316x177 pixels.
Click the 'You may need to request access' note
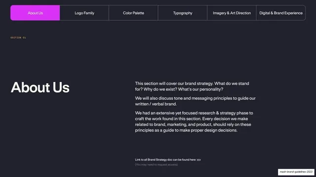click(x=157, y=165)
